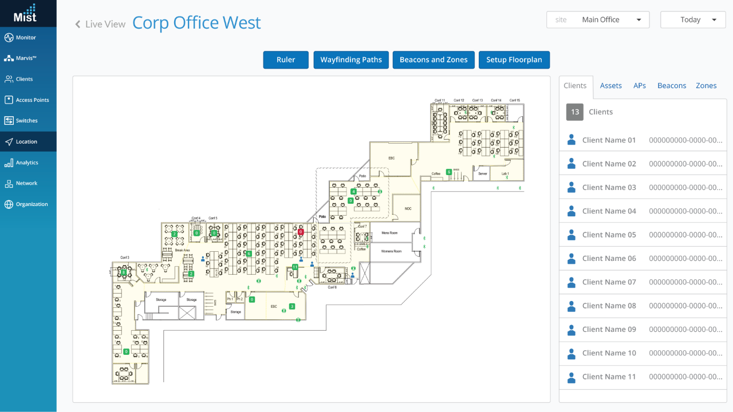The height and width of the screenshot is (412, 733).
Task: Click the Mist logo
Action: pyautogui.click(x=25, y=13)
